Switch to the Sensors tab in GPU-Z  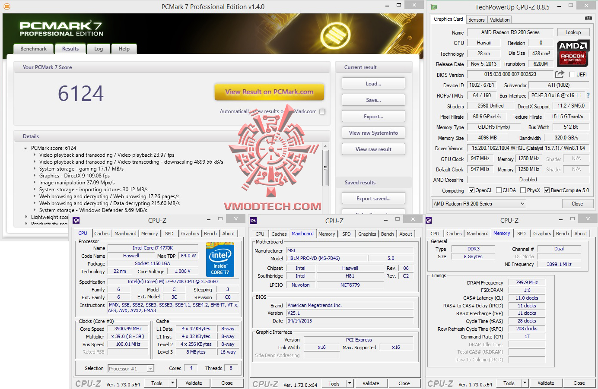[x=477, y=19]
